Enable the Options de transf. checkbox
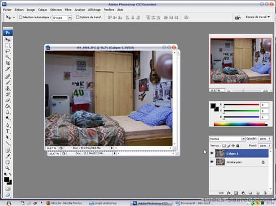Screen dimensions: 276x206 click(x=78, y=17)
